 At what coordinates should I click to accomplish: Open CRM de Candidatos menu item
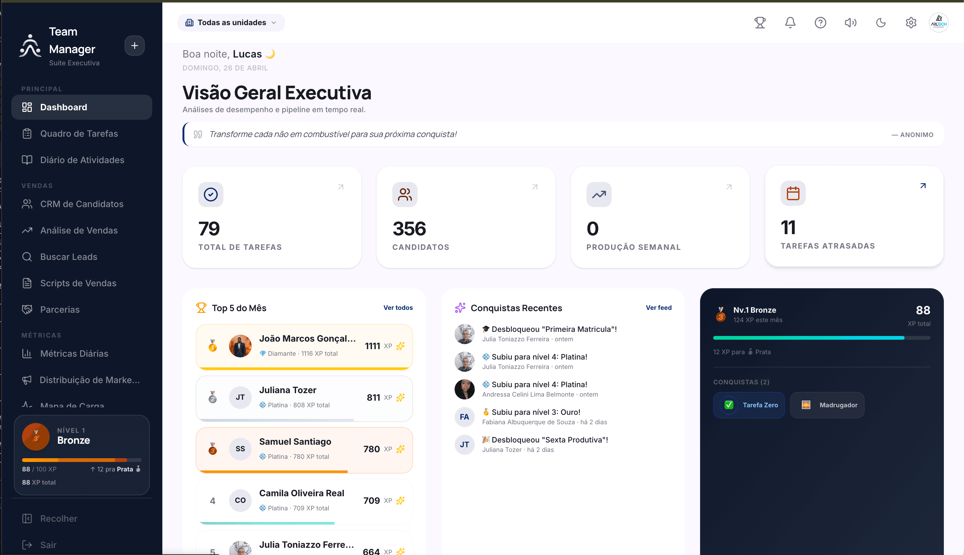click(81, 204)
